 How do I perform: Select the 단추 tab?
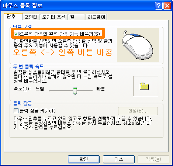click(13, 17)
